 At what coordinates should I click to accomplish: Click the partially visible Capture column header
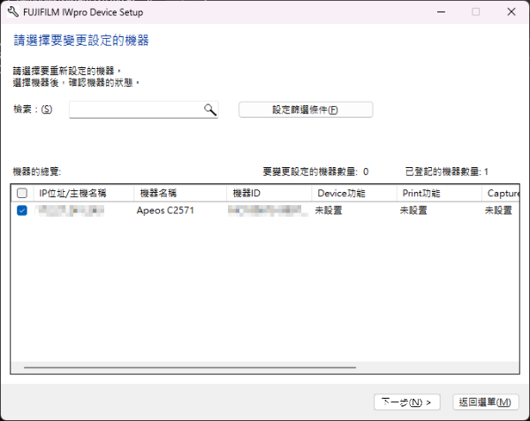tap(501, 193)
